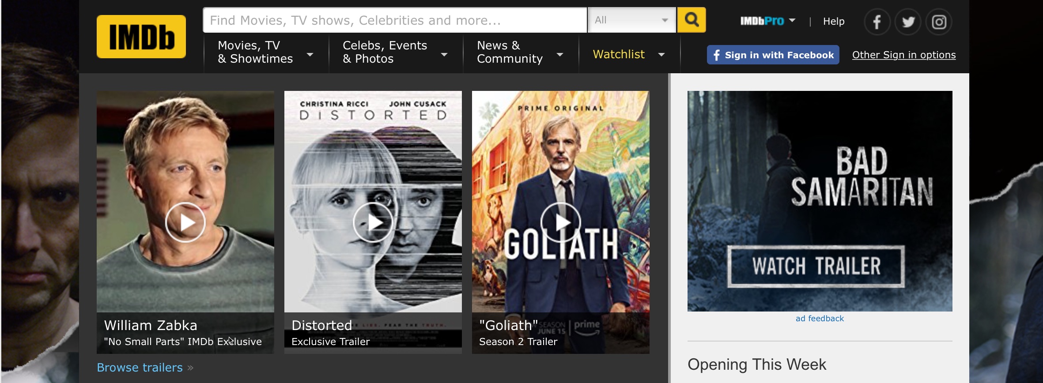This screenshot has height=383, width=1043.
Task: Click Sign in with Facebook button
Action: [x=773, y=55]
